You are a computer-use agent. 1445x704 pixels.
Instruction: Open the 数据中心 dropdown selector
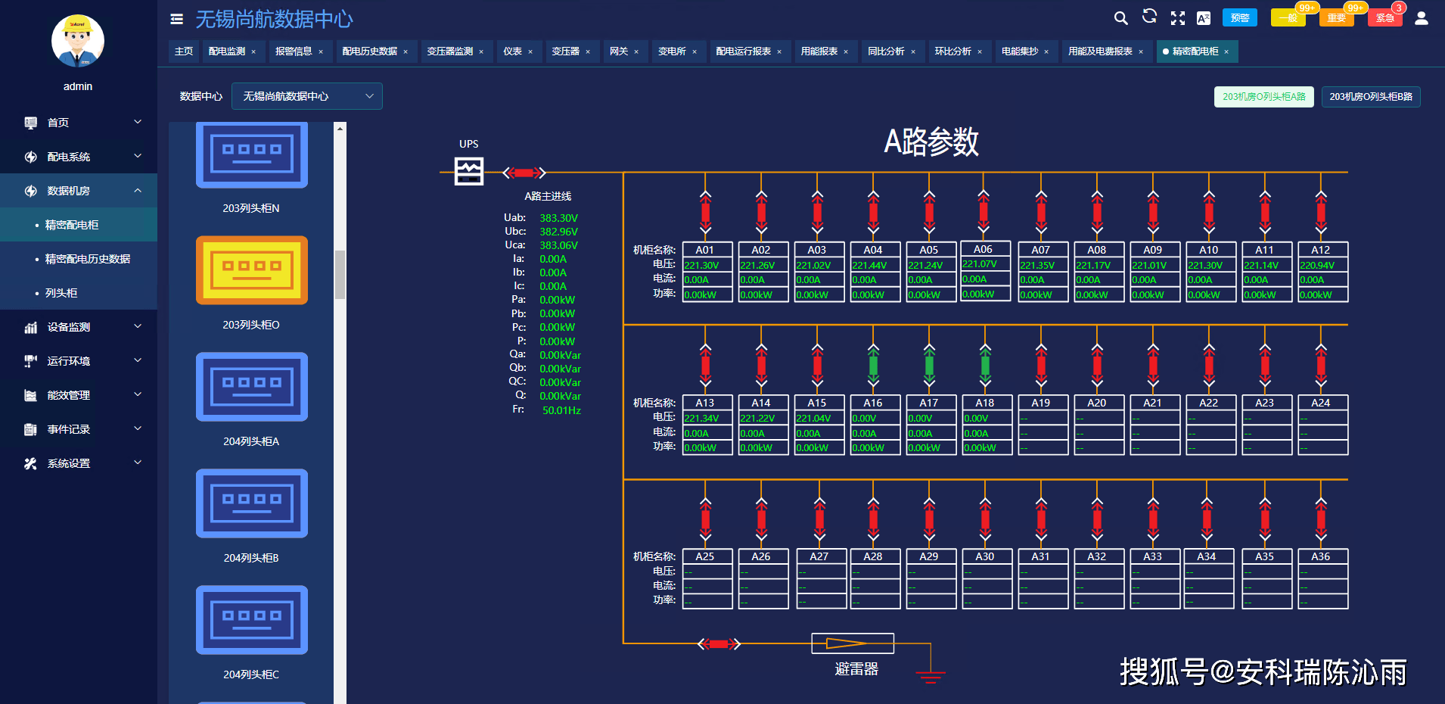306,96
